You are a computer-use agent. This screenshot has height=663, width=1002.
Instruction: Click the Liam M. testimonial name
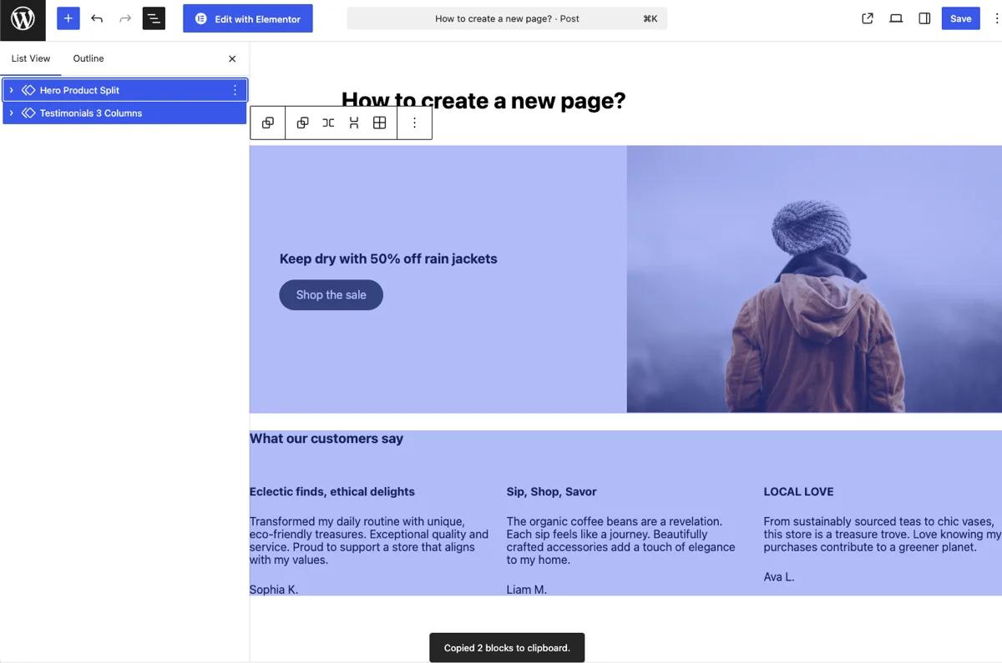coord(526,590)
